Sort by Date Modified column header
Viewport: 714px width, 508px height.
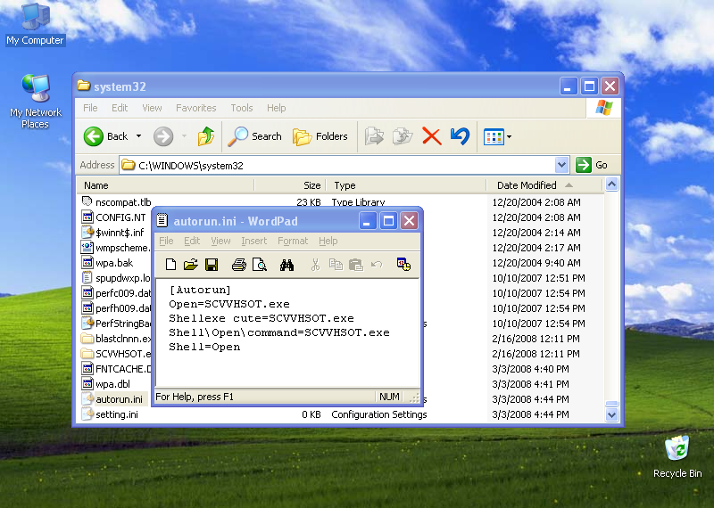(x=544, y=185)
